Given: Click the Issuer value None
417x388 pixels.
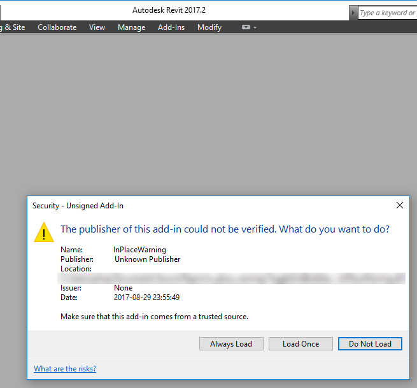Looking at the screenshot, I should pos(123,288).
